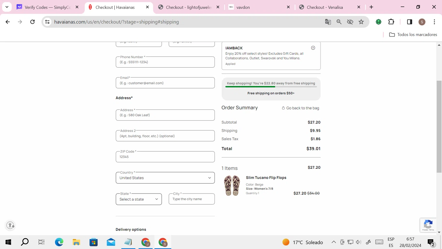Click the Total $39.01 amount

coord(313,149)
